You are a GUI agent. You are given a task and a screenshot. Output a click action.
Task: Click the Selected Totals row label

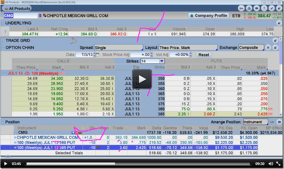coord(69,153)
